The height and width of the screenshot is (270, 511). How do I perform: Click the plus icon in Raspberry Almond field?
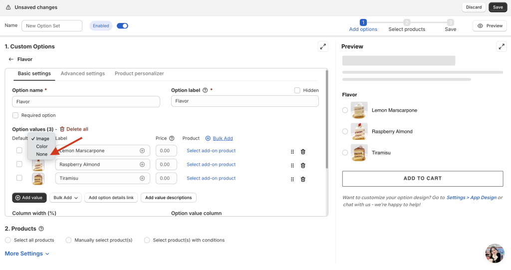142,165
